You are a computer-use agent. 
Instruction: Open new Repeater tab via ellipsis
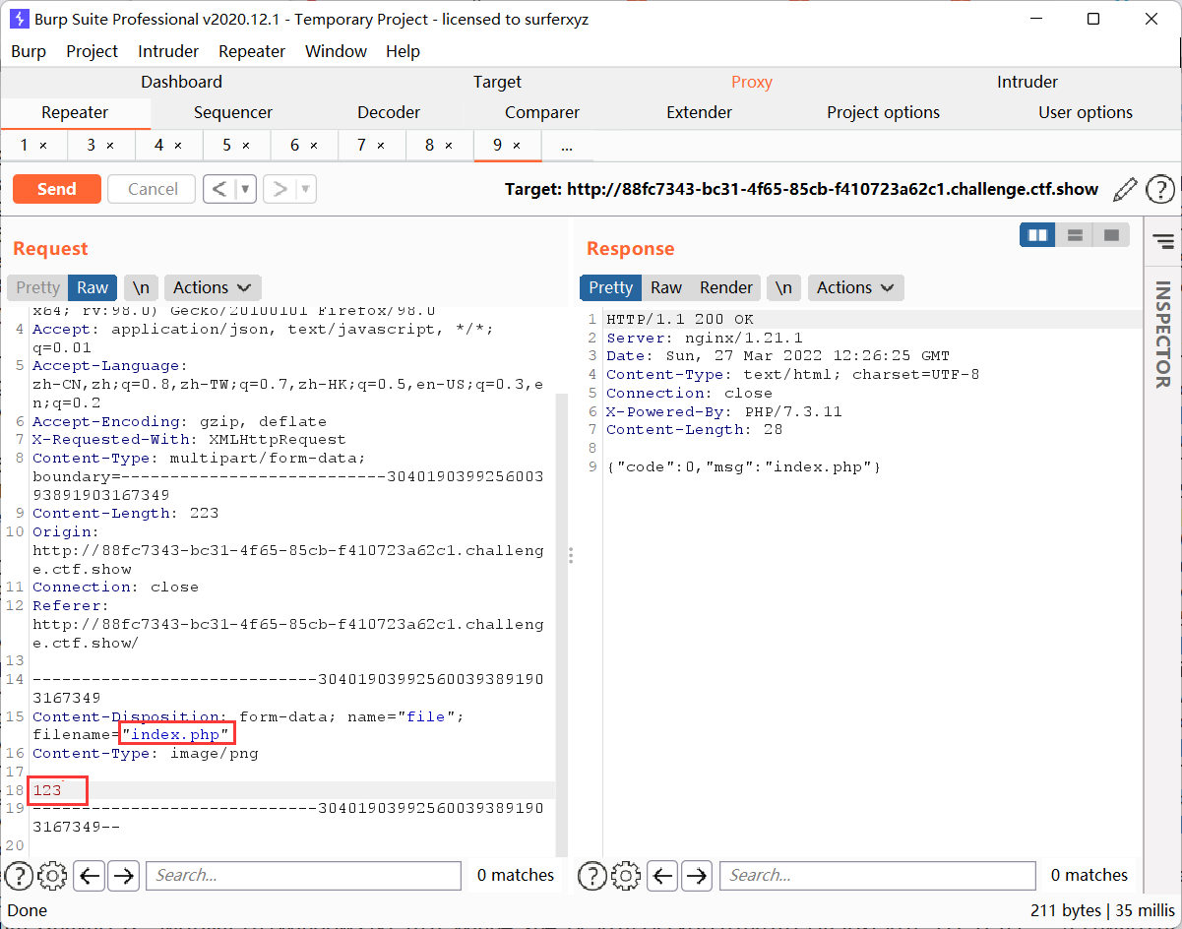click(567, 146)
